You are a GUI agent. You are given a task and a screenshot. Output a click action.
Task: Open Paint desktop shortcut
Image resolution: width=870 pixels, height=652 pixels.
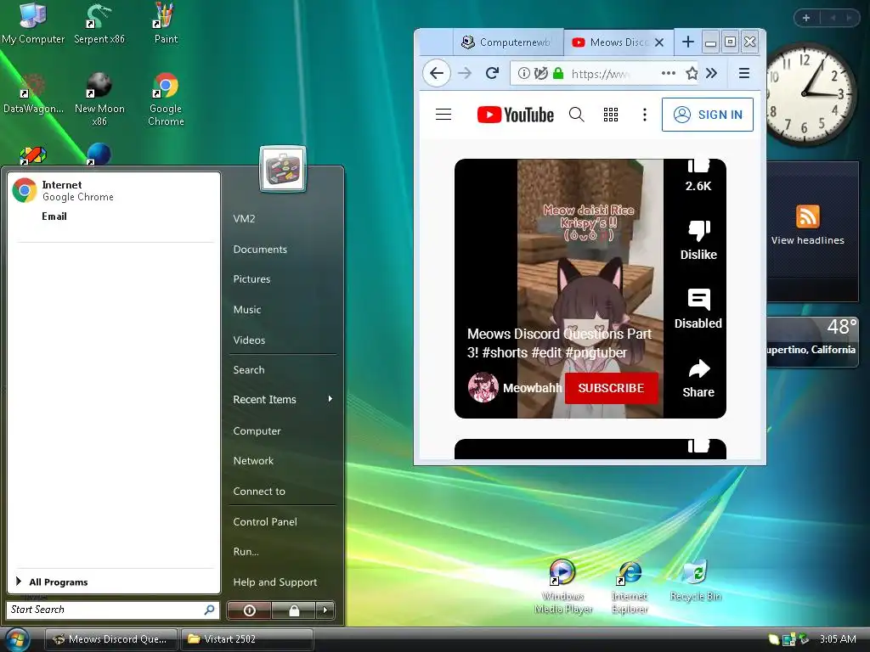[166, 23]
